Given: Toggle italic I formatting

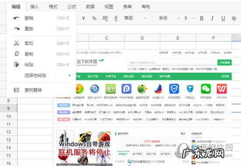Looking at the screenshot, I should [213, 18].
